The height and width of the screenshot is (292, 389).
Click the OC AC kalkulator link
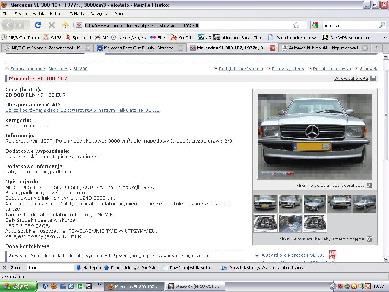coord(82,110)
